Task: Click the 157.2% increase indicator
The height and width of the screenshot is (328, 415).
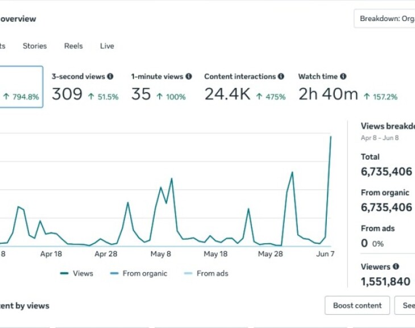Action: tap(380, 97)
